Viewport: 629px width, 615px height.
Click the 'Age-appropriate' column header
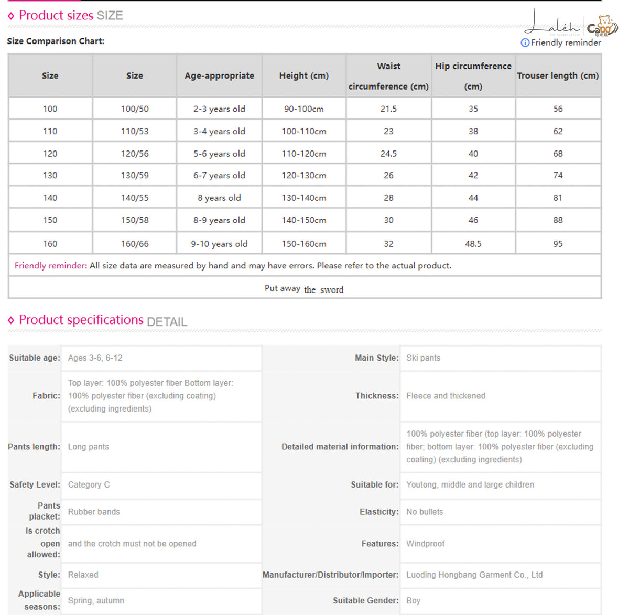coord(219,75)
